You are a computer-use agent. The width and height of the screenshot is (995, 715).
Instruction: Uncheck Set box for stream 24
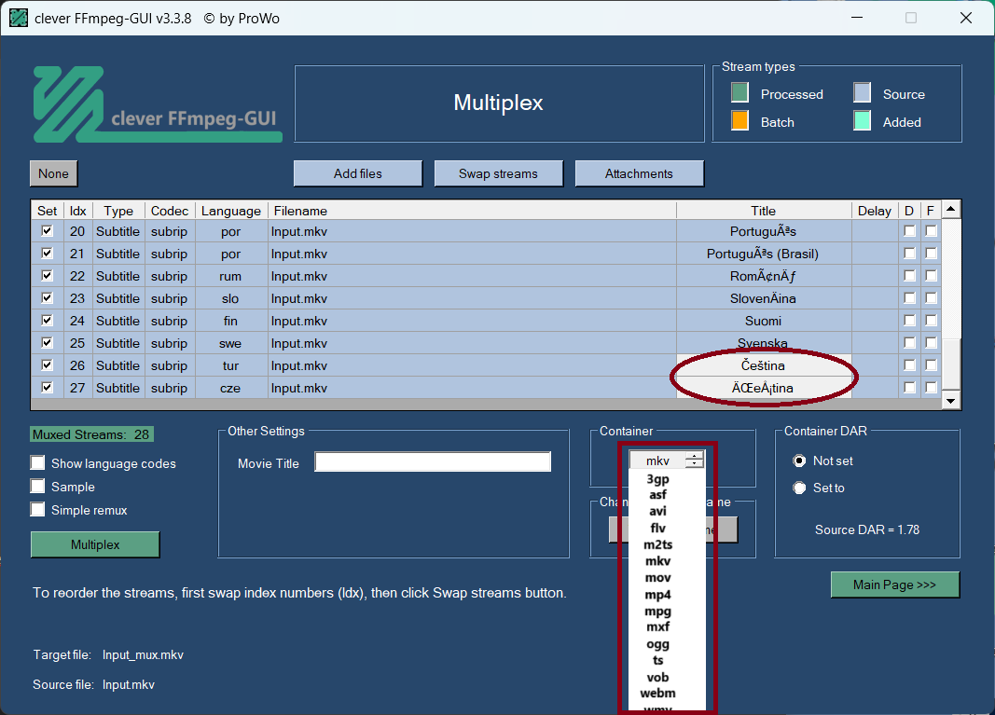click(x=47, y=321)
